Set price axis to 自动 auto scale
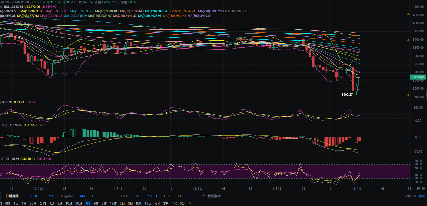427x206 pixels. coord(422,196)
